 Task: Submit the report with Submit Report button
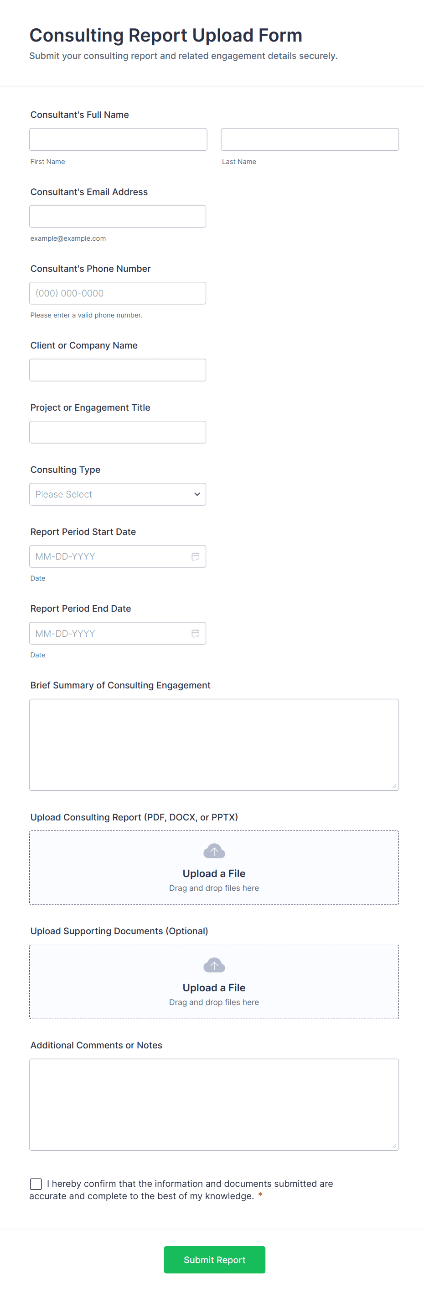215,1260
